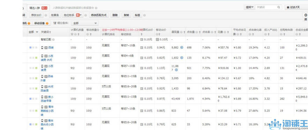Screen dimensions: 308x130
Task: Click the 修改匹配方式 button
Action: (99, 15)
